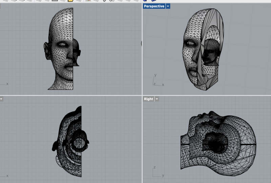This screenshot has height=183, width=271.
Task: Open the Perspective viewport dropdown arrow
Action: pyautogui.click(x=168, y=6)
